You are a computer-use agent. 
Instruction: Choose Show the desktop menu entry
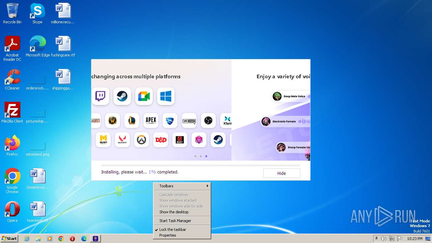[182, 212]
